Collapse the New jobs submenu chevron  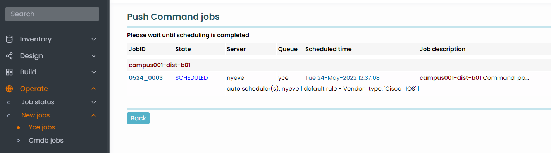tap(93, 115)
